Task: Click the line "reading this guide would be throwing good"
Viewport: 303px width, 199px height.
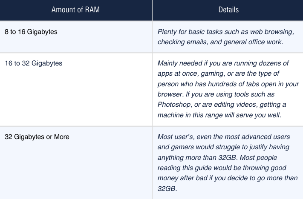Action: (x=221, y=168)
